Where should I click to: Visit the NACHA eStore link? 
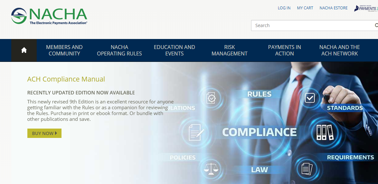(x=333, y=8)
